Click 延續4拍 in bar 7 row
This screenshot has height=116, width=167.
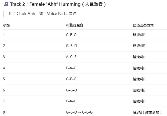(139, 101)
